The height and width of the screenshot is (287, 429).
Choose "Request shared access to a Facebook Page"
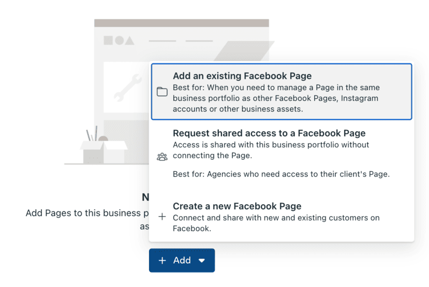[269, 133]
